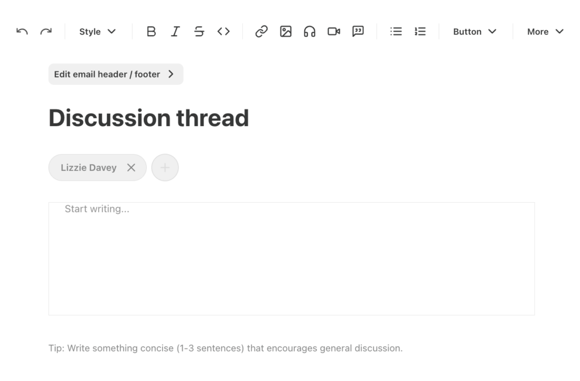This screenshot has width=580, height=381.
Task: Toggle strikethrough formatting
Action: [199, 32]
